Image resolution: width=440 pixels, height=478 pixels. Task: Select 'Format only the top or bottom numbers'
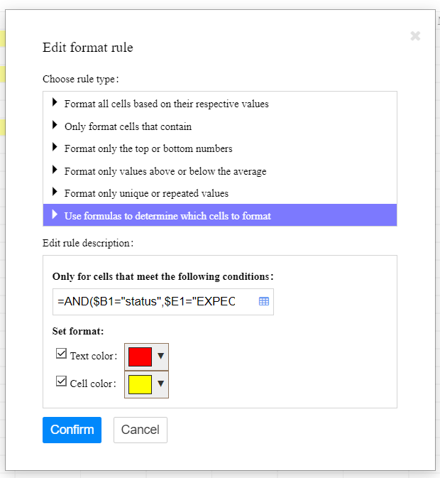(x=148, y=148)
